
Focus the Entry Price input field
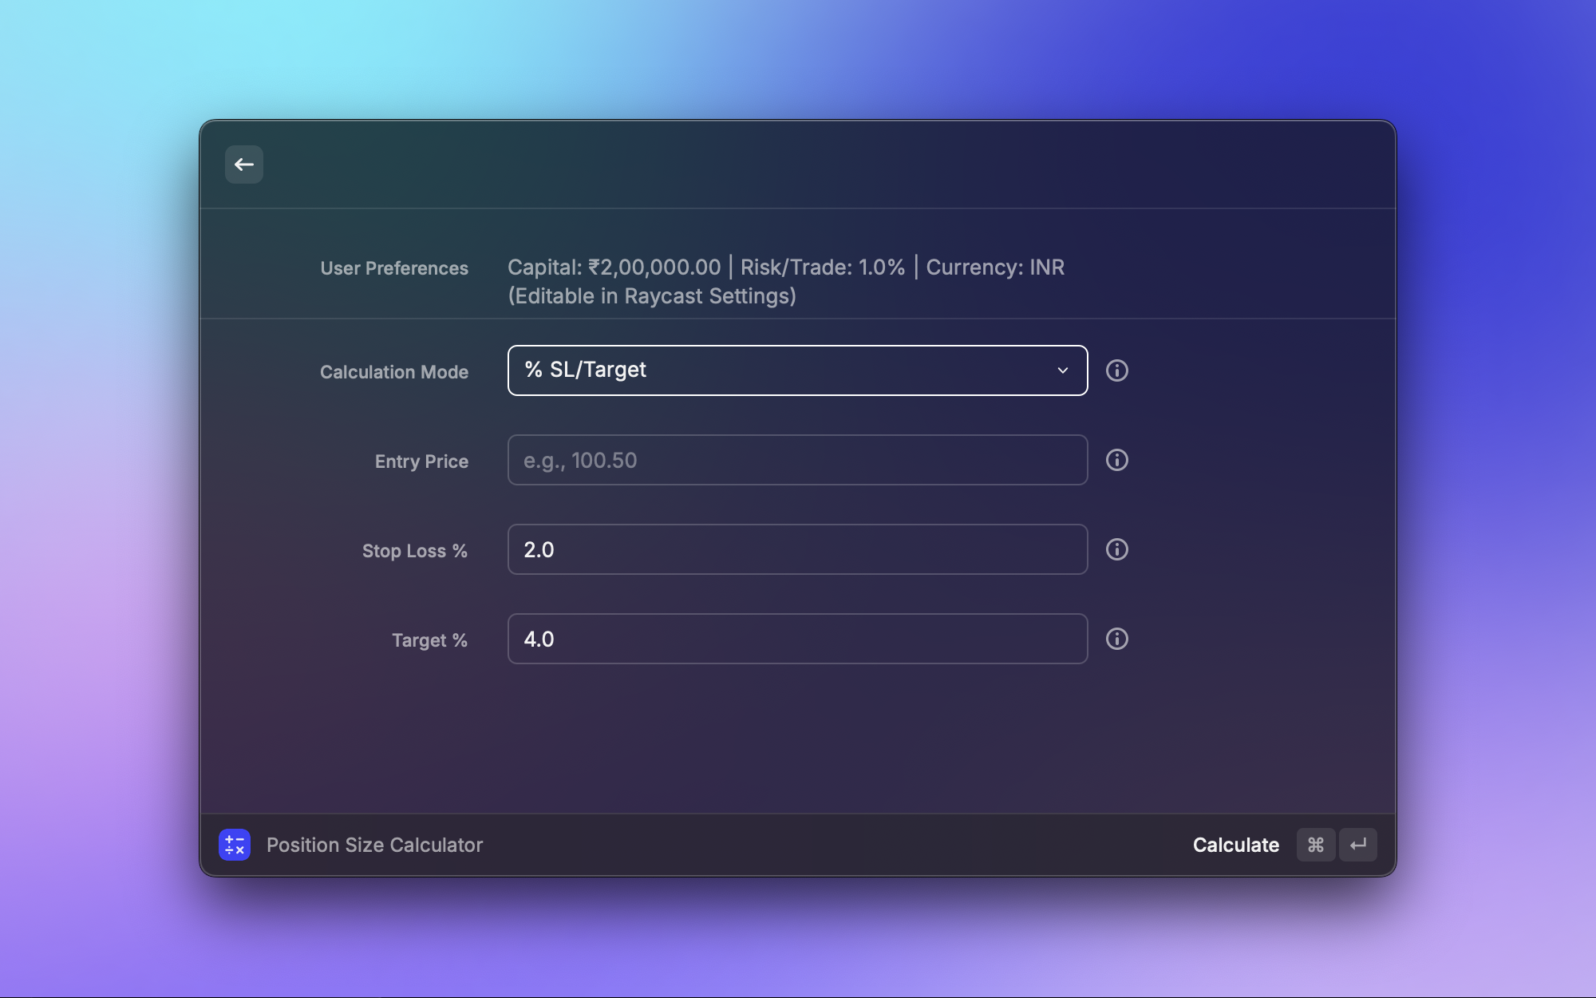click(x=796, y=460)
